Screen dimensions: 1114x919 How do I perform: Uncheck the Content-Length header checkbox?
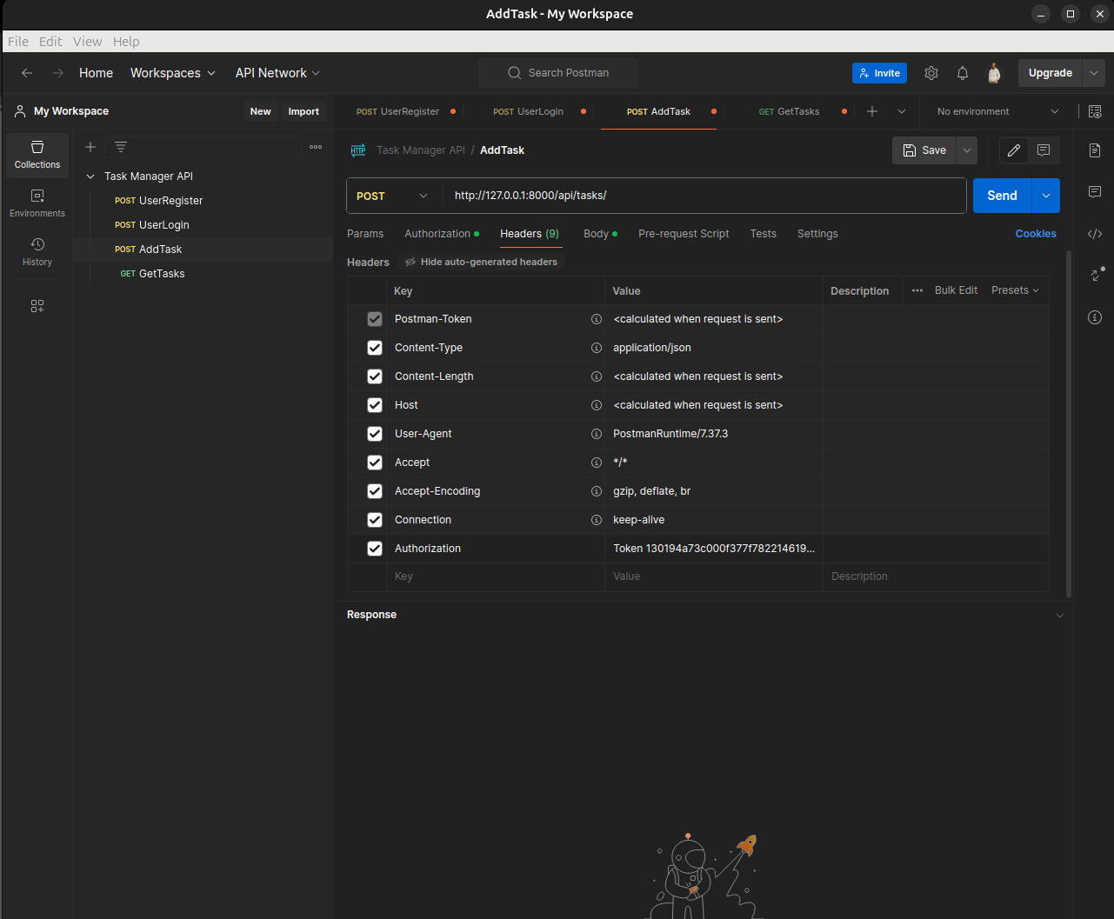point(375,376)
